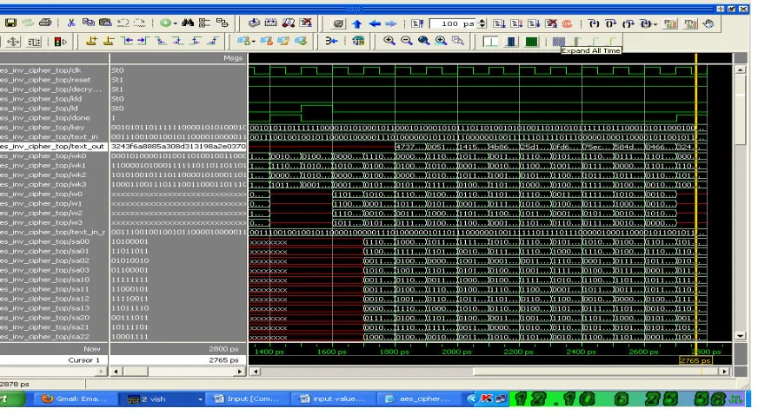Click the yellow 2765 ps cursor time flag
The image size is (758, 415).
tap(695, 360)
